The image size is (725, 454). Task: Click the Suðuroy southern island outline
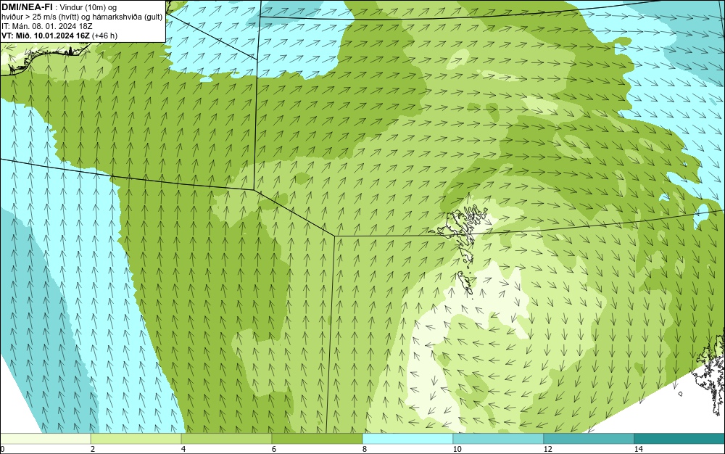click(x=465, y=283)
